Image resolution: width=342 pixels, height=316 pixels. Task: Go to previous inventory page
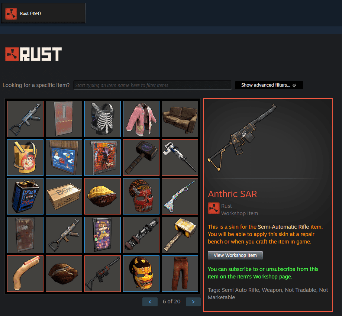click(150, 302)
